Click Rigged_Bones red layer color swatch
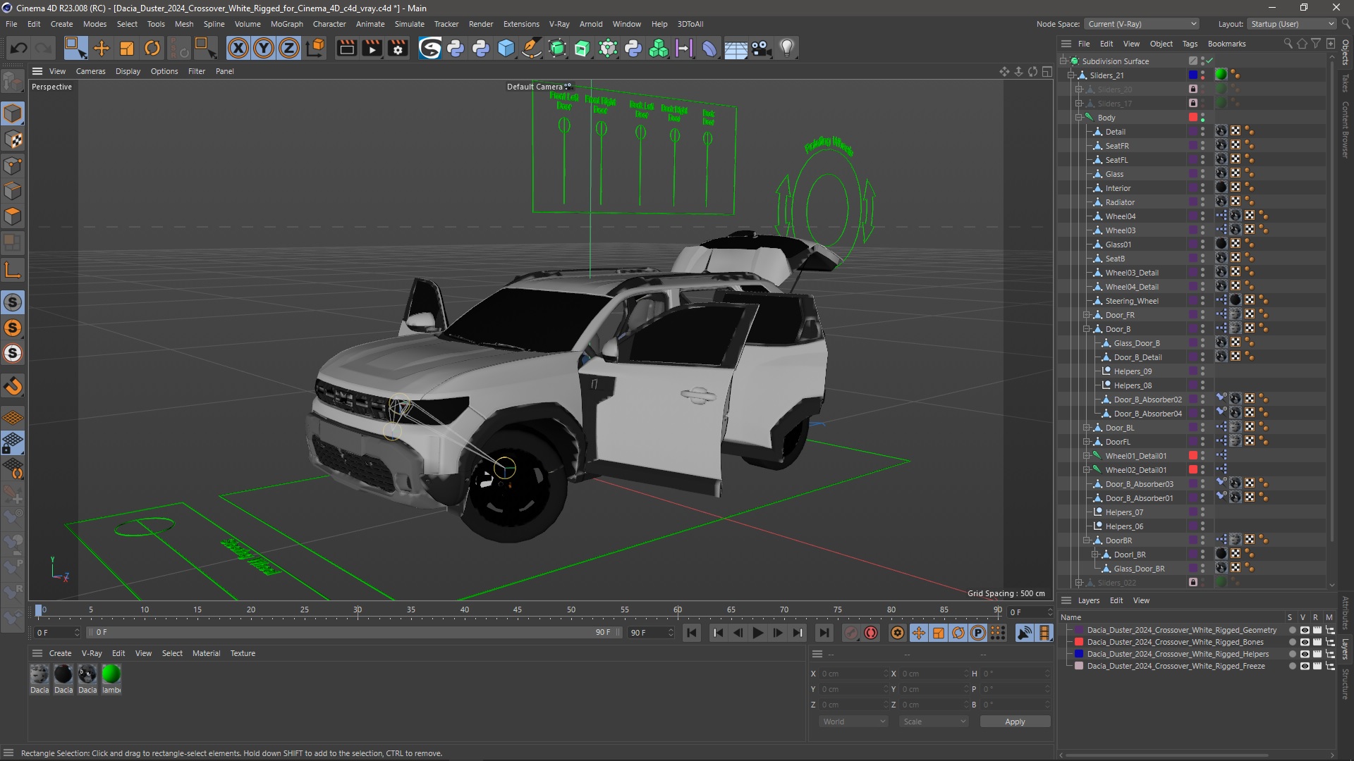The width and height of the screenshot is (1354, 761). pos(1078,643)
